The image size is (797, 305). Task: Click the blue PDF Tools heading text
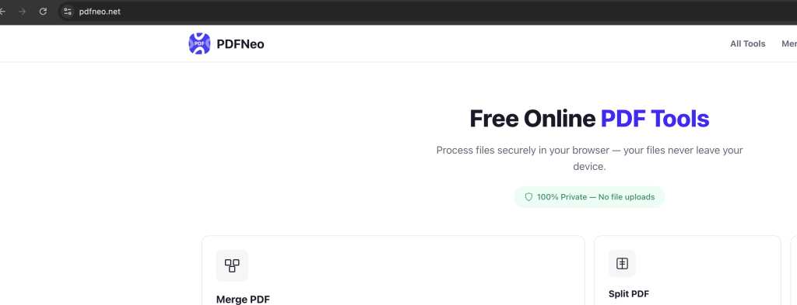click(x=655, y=119)
